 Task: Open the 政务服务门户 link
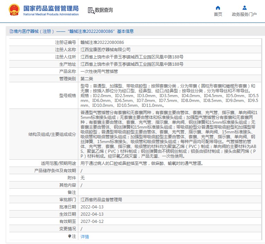(x=244, y=15)
